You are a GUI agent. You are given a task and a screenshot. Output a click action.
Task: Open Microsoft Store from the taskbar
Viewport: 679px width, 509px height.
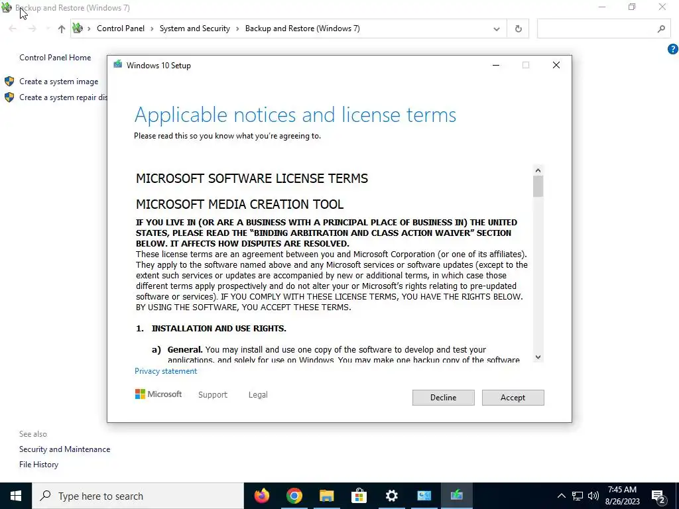point(359,496)
